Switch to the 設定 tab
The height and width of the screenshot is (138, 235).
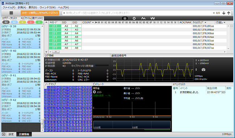11,134
